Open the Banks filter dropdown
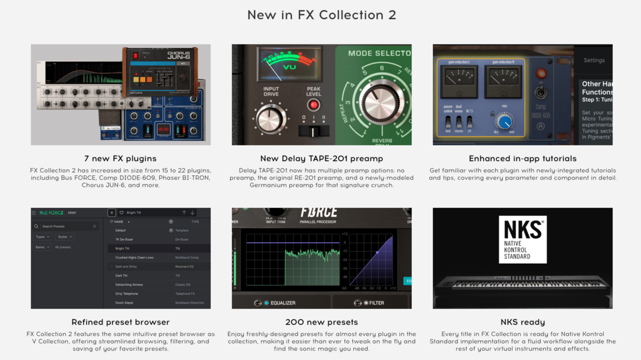The width and height of the screenshot is (641, 360). (x=42, y=247)
